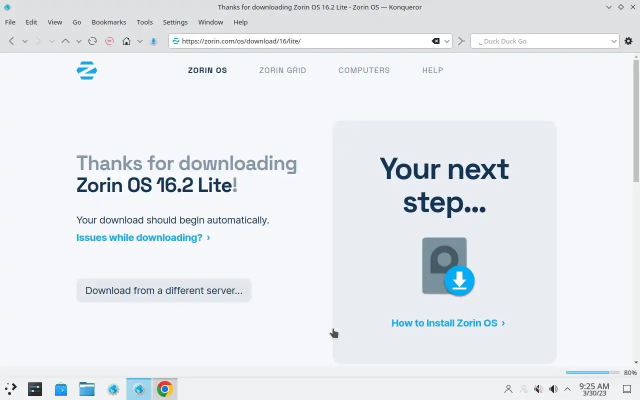Image resolution: width=640 pixels, height=400 pixels.
Task: Follow 'Issues while downloading?' link
Action: (143, 237)
